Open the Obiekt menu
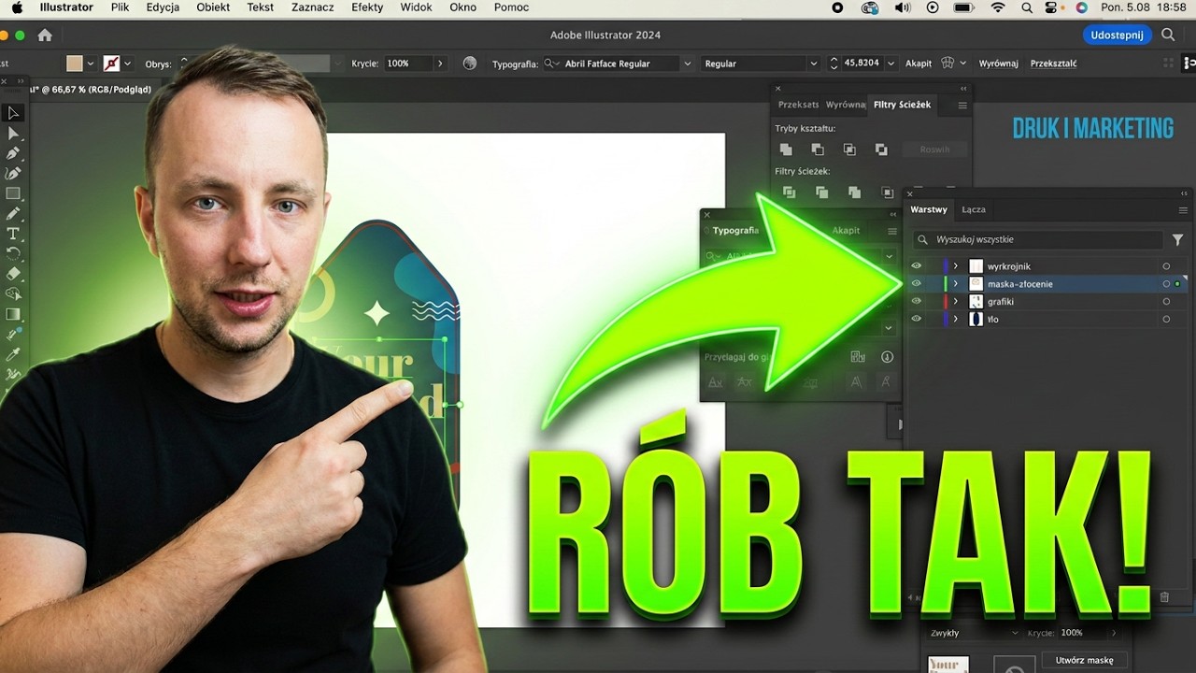 pyautogui.click(x=213, y=7)
